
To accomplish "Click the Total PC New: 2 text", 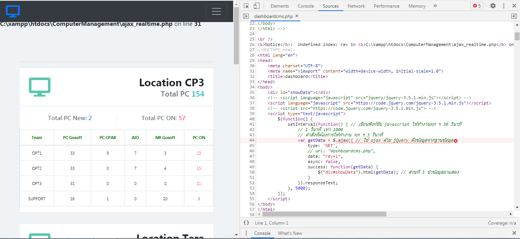I will 70,118.
